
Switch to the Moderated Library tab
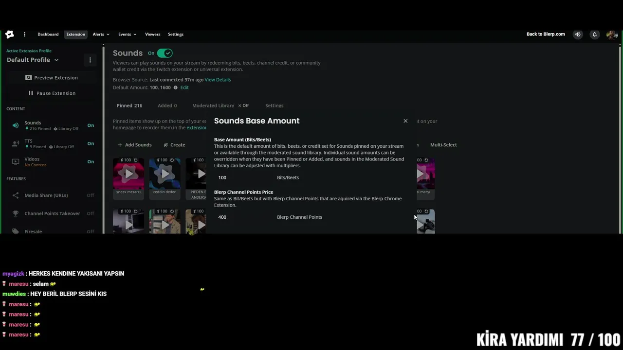[x=213, y=105]
